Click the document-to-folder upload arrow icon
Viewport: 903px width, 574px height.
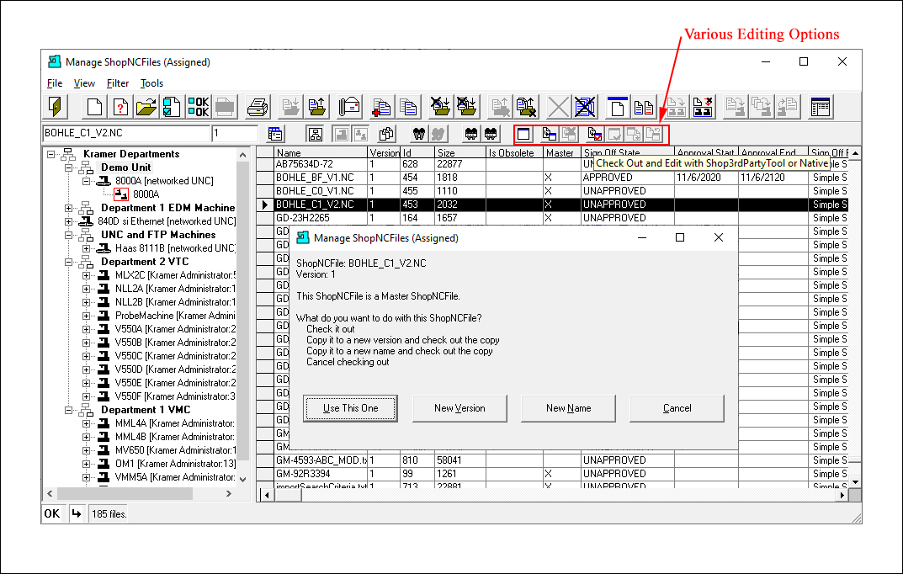click(x=316, y=107)
